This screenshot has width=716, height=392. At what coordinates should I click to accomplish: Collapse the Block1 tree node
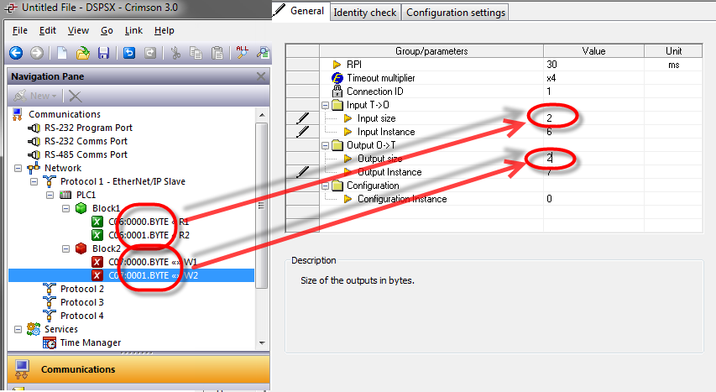click(65, 209)
